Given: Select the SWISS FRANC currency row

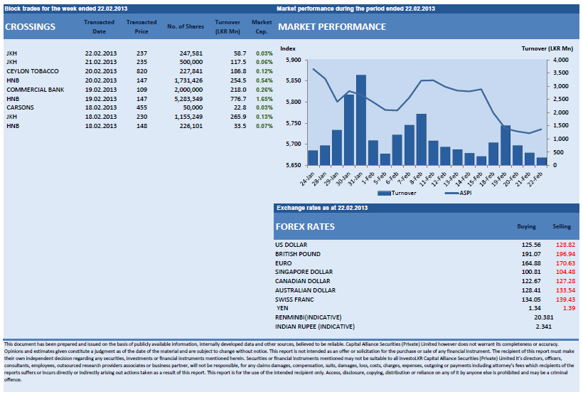Looking at the screenshot, I should (x=425, y=300).
